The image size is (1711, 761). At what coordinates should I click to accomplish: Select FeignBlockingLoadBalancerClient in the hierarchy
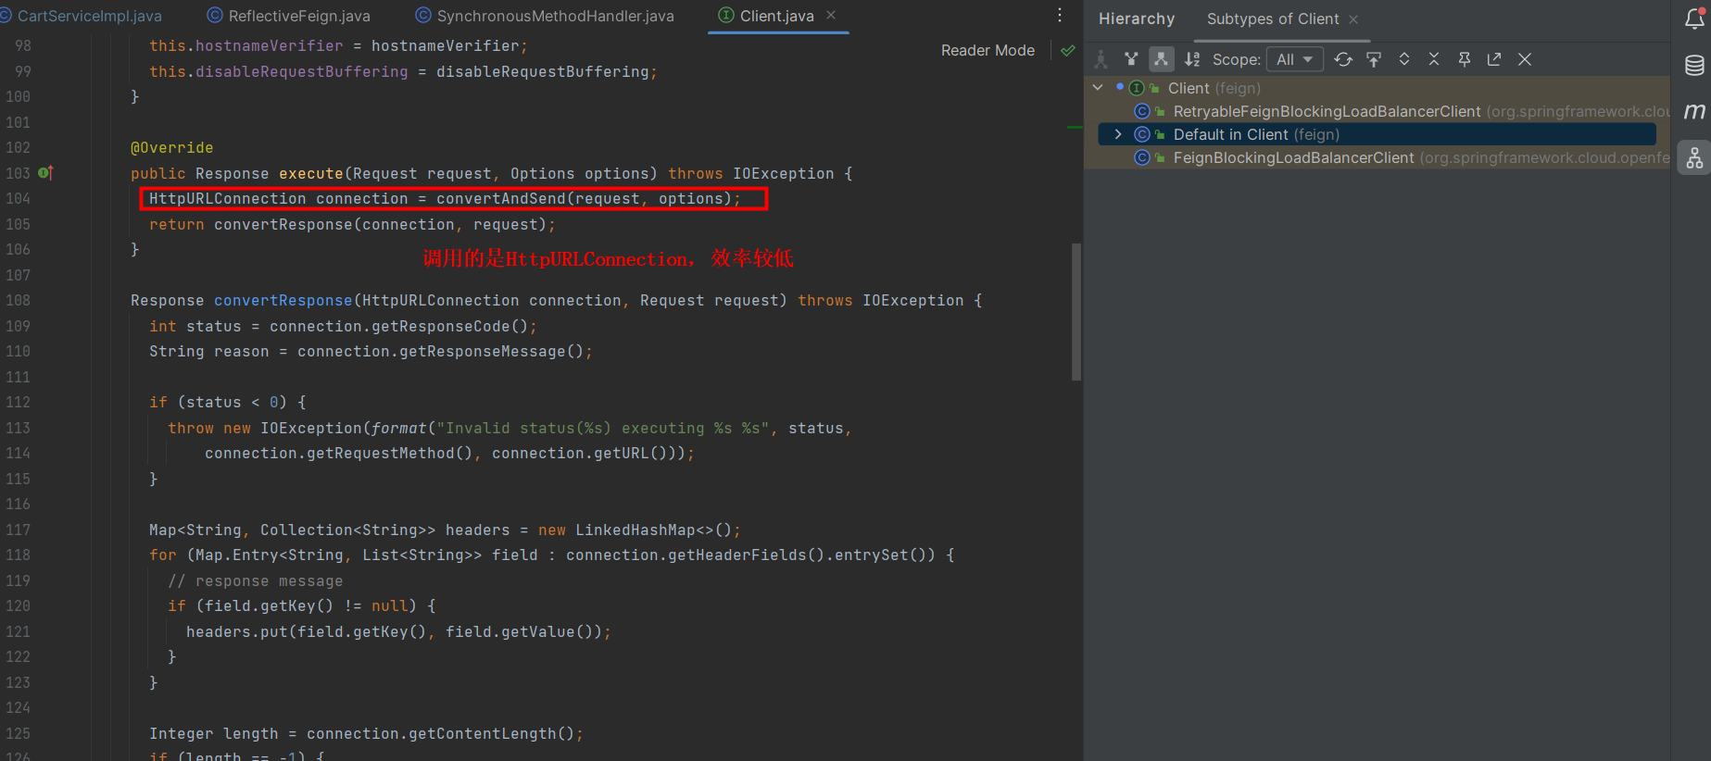tap(1293, 157)
